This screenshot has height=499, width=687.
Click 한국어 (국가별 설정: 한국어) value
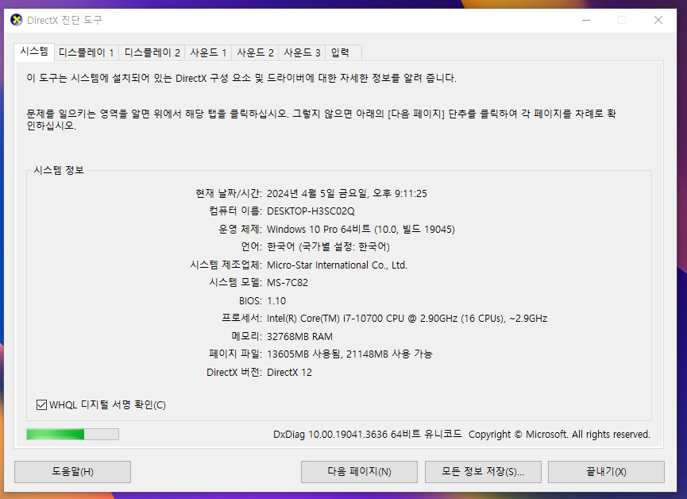(x=328, y=247)
